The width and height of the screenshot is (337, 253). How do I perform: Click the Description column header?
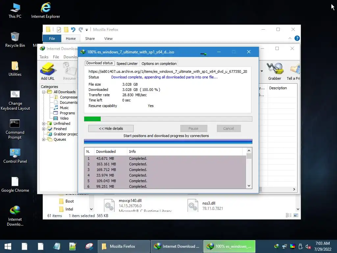[x=282, y=88]
